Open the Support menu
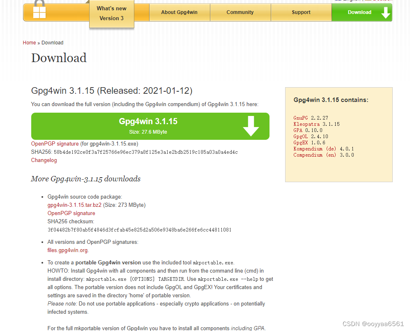The image size is (410, 331). click(x=301, y=12)
